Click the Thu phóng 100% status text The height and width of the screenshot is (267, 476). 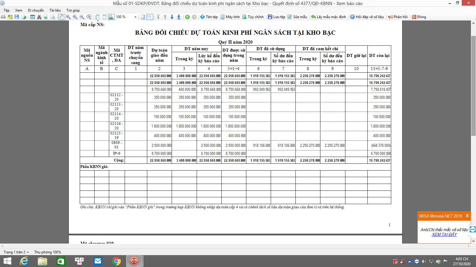tap(48, 252)
